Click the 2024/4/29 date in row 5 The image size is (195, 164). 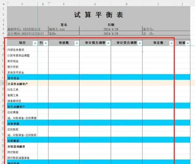[111, 29]
